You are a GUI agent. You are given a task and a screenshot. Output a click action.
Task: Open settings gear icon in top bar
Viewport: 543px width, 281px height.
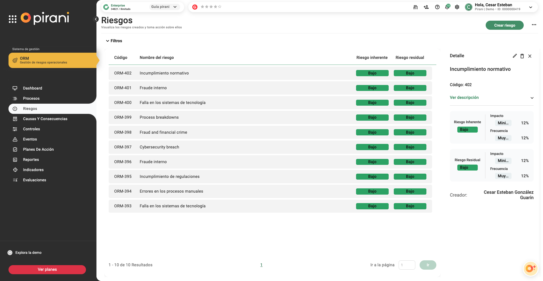(457, 7)
